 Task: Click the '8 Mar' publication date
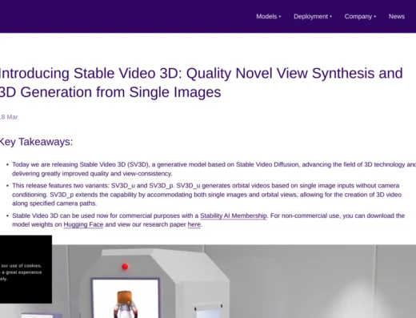(x=9, y=117)
